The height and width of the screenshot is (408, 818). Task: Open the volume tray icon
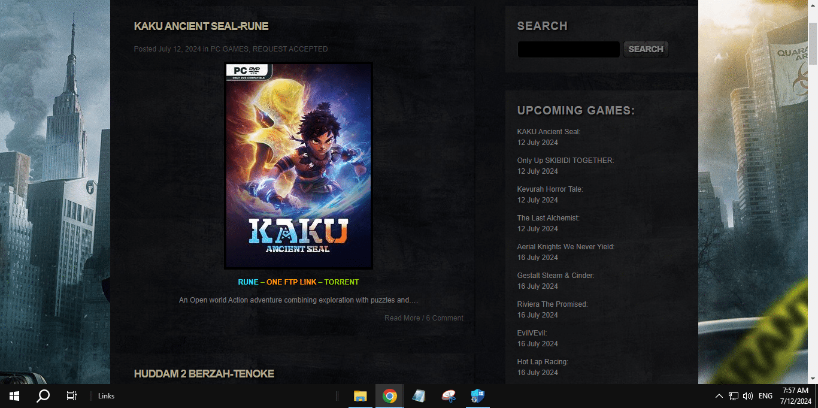(x=748, y=396)
